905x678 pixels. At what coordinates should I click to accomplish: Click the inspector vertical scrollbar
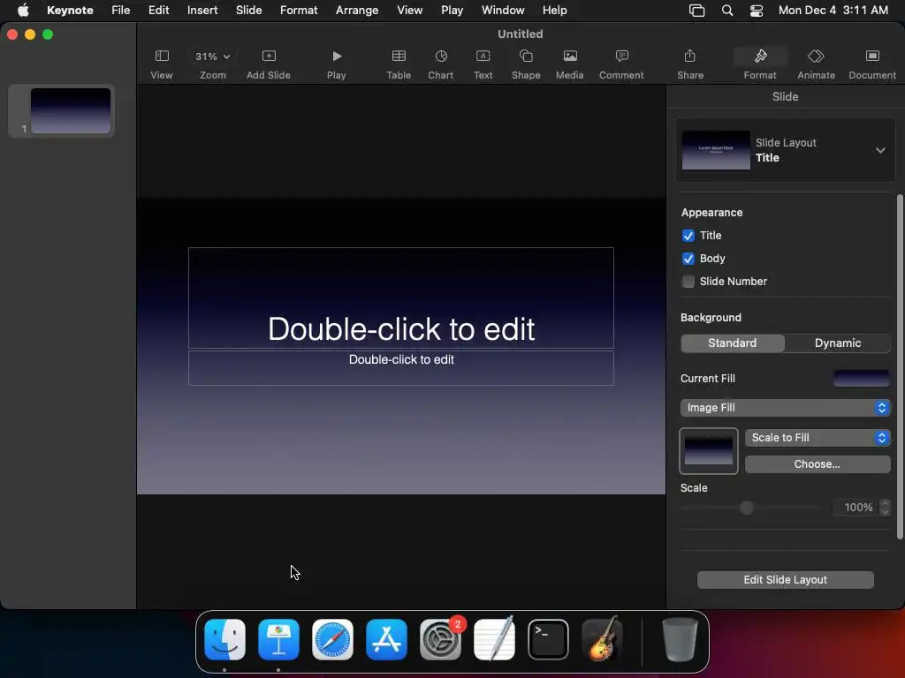(x=900, y=367)
